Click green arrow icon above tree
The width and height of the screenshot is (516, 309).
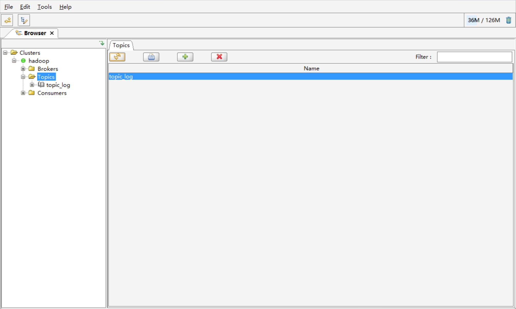point(102,43)
